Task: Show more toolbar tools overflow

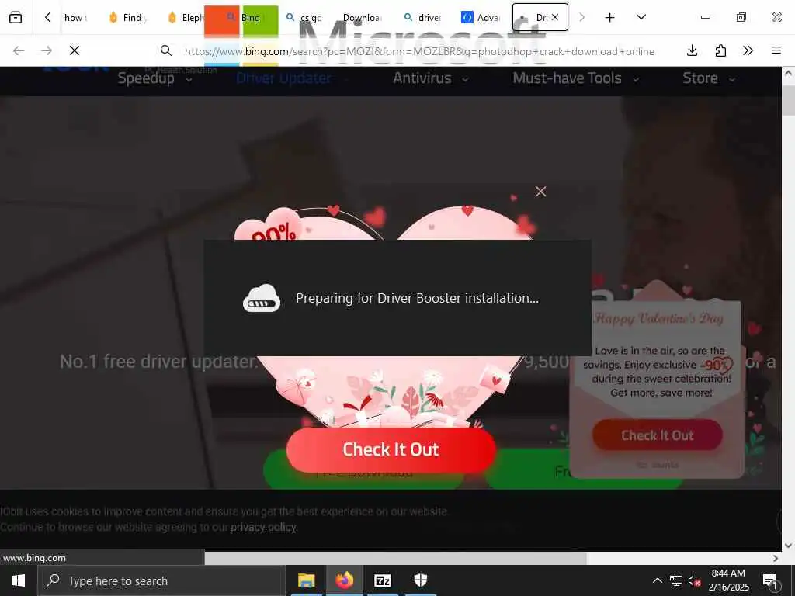Action: pos(748,50)
